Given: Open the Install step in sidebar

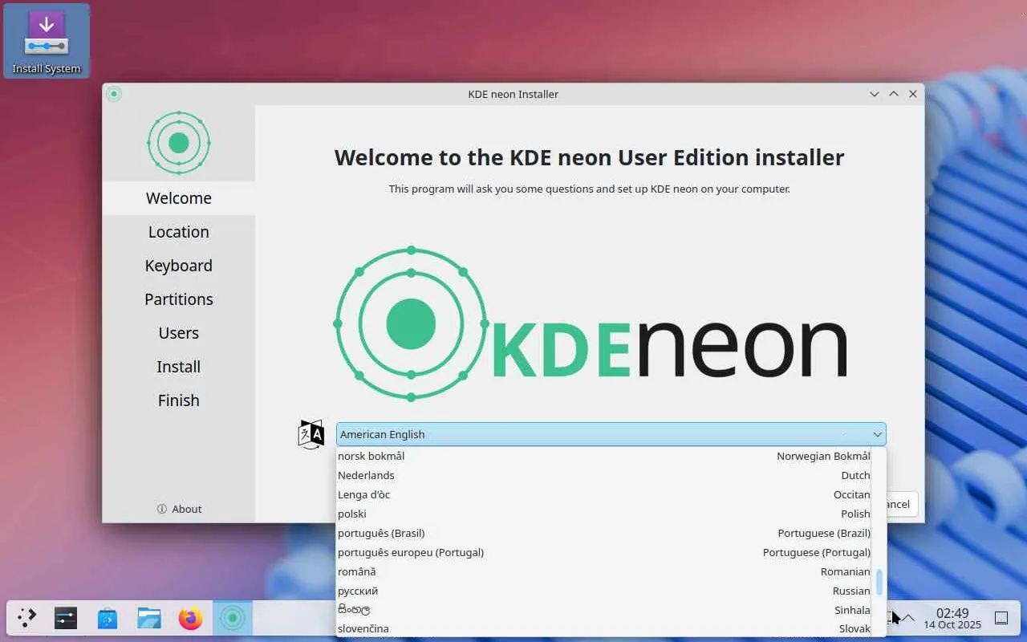Looking at the screenshot, I should point(178,367).
